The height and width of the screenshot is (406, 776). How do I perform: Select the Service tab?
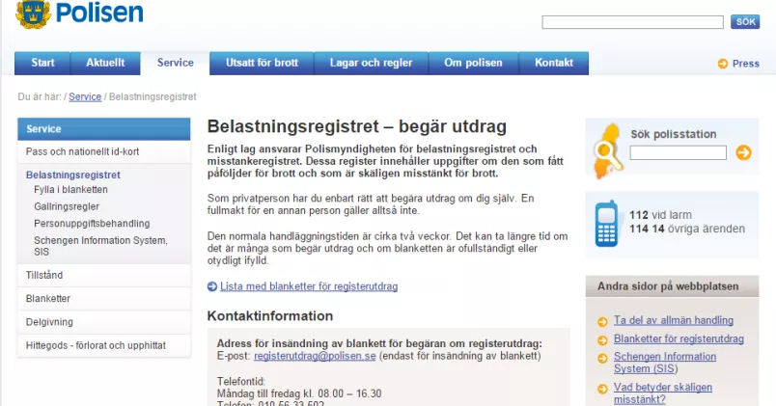(176, 64)
